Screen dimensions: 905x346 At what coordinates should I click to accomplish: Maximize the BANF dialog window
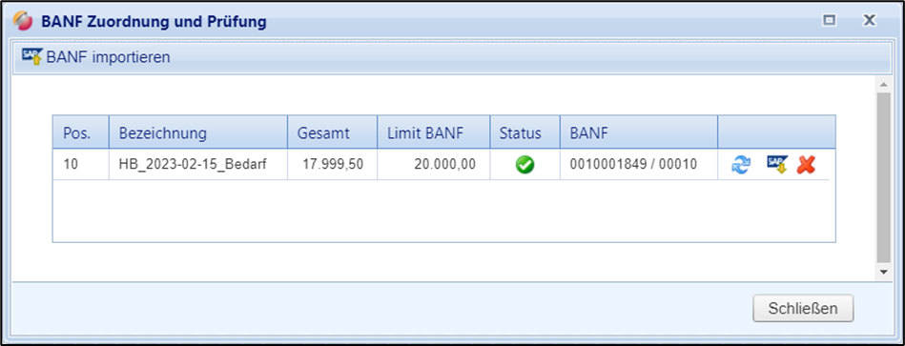tap(830, 21)
